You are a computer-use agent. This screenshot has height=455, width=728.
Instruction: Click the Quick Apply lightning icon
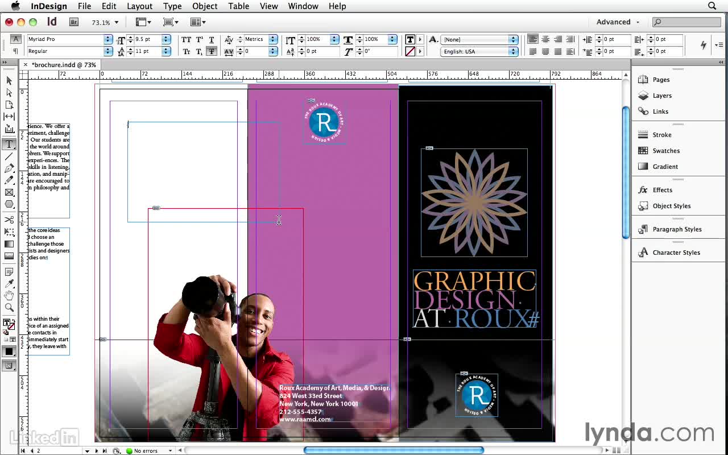click(704, 45)
